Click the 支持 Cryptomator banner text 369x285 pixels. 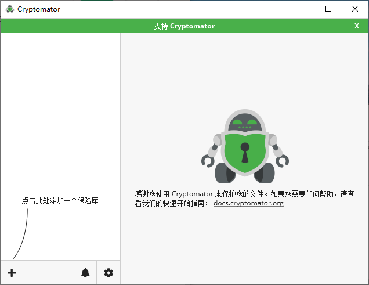tap(184, 26)
